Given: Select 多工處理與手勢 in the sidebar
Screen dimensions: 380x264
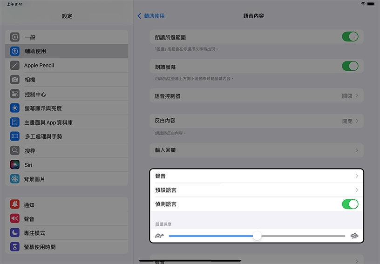Looking at the screenshot, I should tap(43, 136).
